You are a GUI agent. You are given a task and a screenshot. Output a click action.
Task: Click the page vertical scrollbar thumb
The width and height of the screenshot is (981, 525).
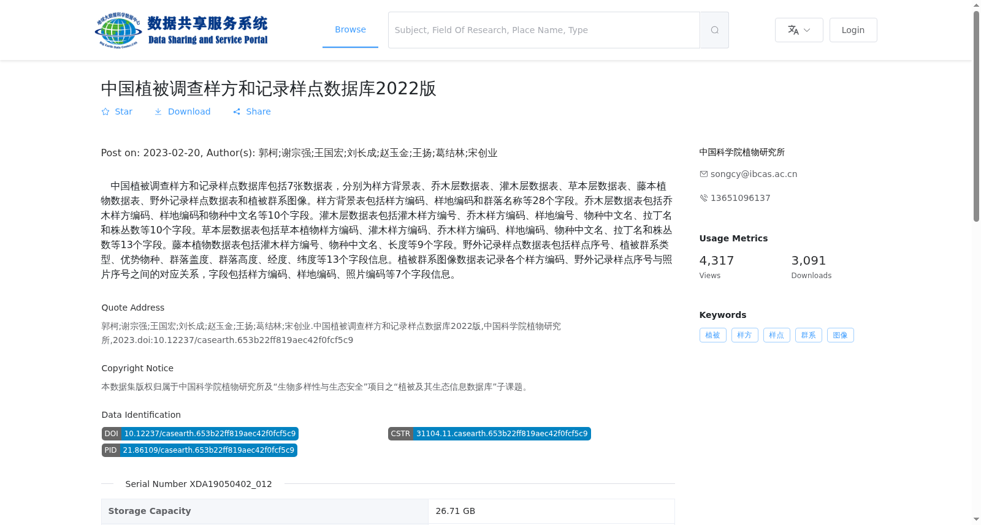(x=976, y=116)
